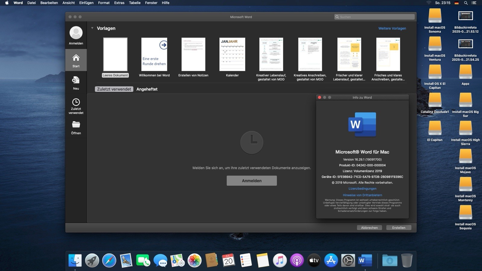Choose Frischer und klarer Lebenslauf template
Image resolution: width=482 pixels, height=271 pixels.
[x=349, y=54]
